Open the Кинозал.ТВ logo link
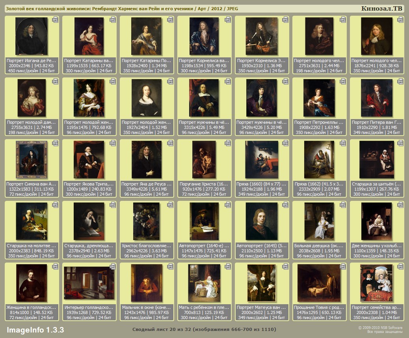Image resolution: width=409 pixels, height=338 pixels. click(x=381, y=9)
